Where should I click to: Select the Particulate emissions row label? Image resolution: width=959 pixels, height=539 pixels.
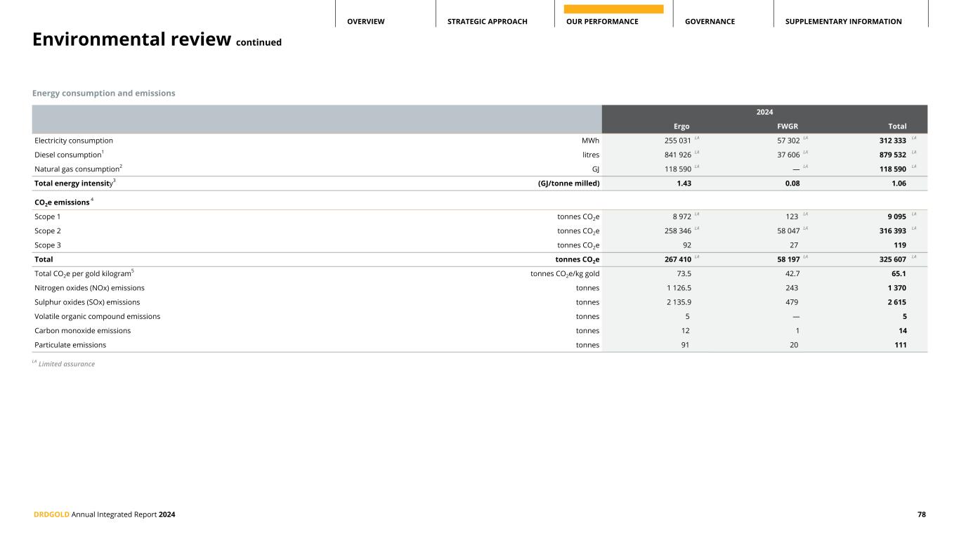coord(70,345)
